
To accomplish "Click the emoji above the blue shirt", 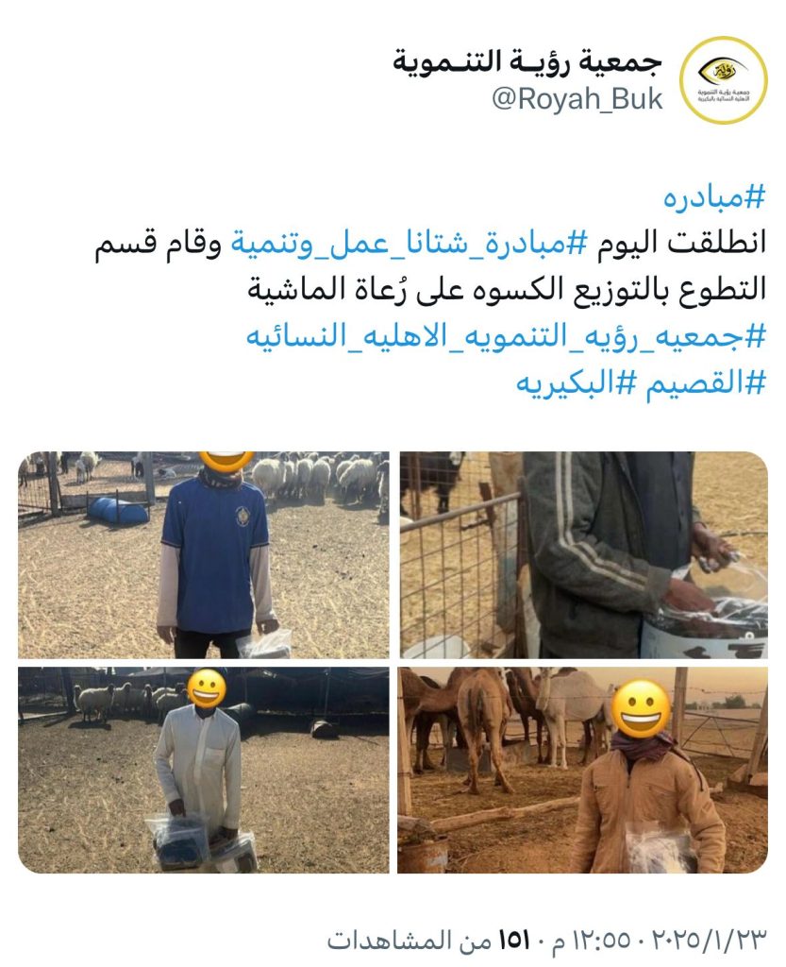I will pyautogui.click(x=227, y=461).
